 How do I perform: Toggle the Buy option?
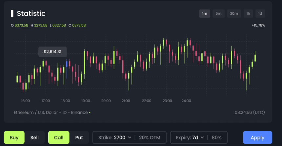pyautogui.click(x=14, y=137)
